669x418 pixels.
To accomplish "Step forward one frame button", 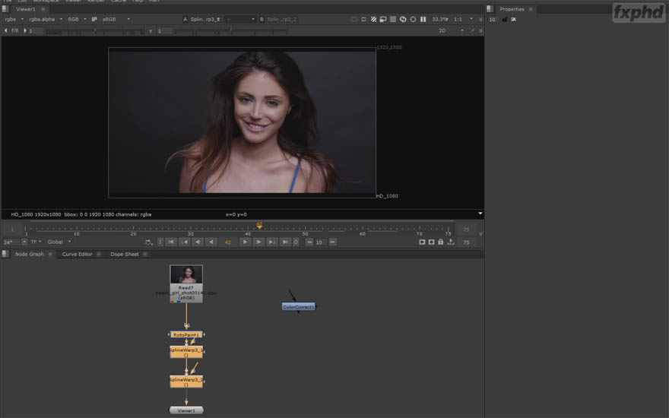I will (x=258, y=242).
